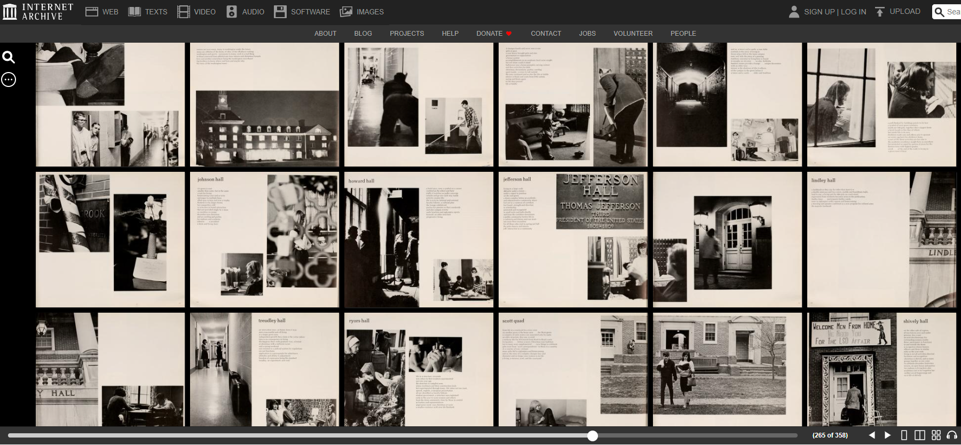Viewport: 961px width, 445px height.
Task: Open the Scott Quad page thumbnail
Action: click(573, 369)
